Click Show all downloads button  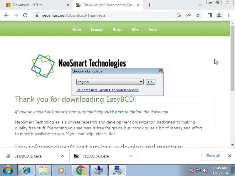coord(213,156)
